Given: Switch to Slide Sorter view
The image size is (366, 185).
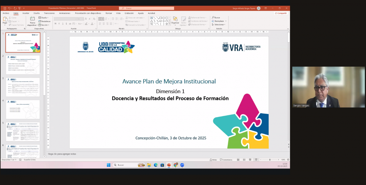Looking at the screenshot, I should coord(244,160).
